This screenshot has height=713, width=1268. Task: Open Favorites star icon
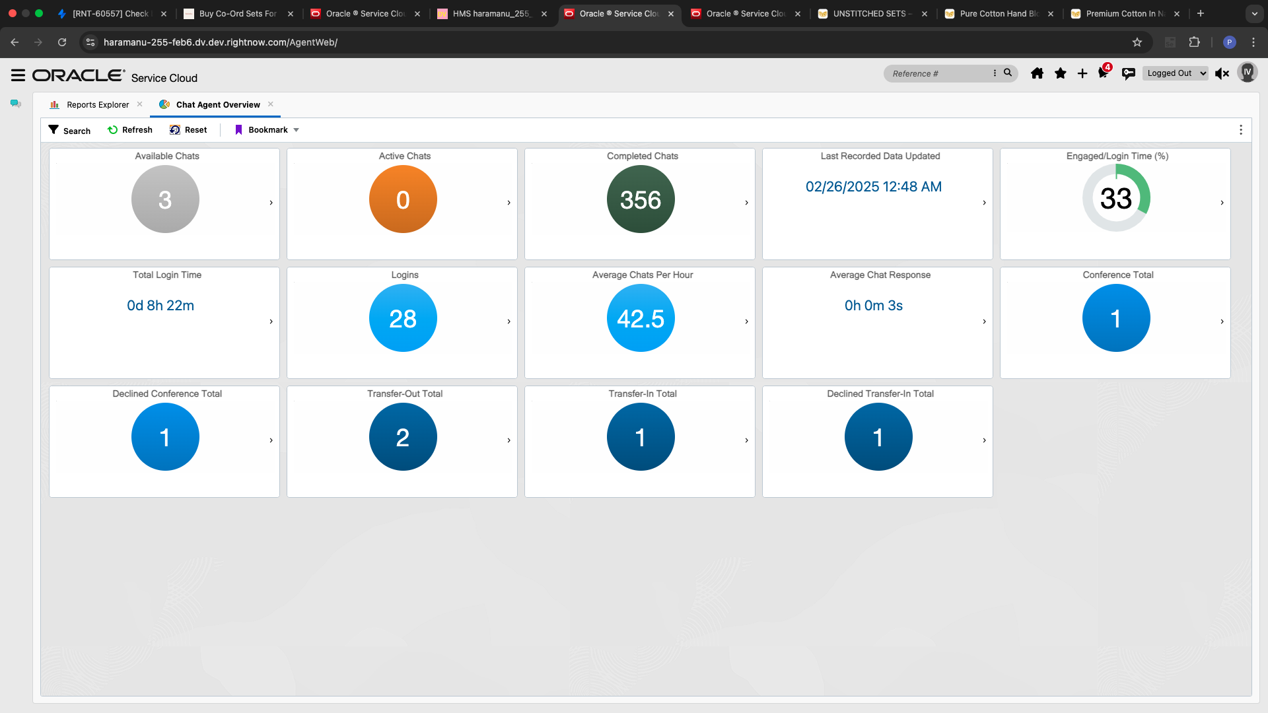coord(1060,73)
